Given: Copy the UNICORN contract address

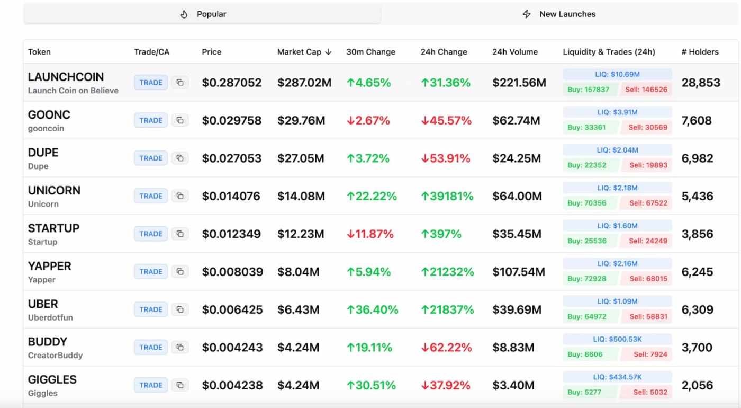Looking at the screenshot, I should pyautogui.click(x=180, y=196).
